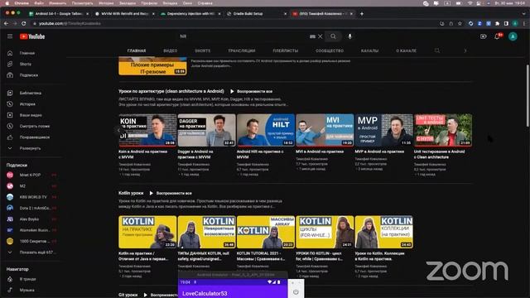Viewport: 530px width, 298px height.
Task: Switch to the SHORTS channel tab
Action: click(x=202, y=50)
